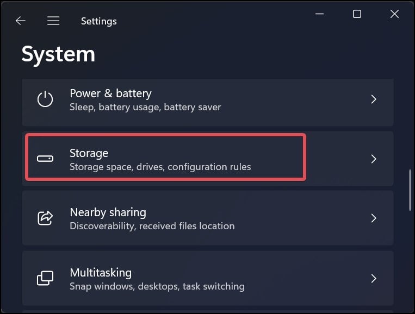Screen dimensions: 415x314
Task: Click the Nearby sharing share icon
Action: 45,218
